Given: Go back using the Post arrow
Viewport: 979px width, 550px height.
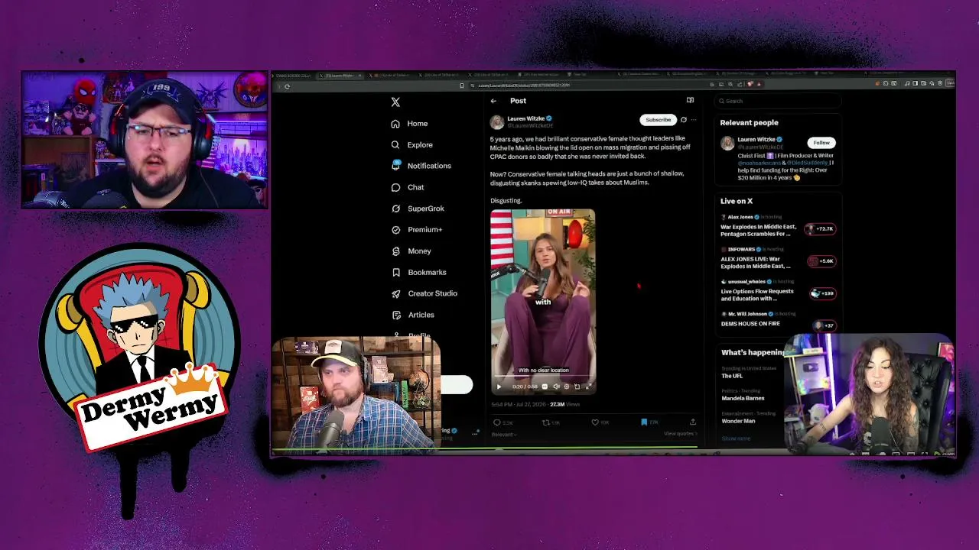Looking at the screenshot, I should [x=493, y=101].
